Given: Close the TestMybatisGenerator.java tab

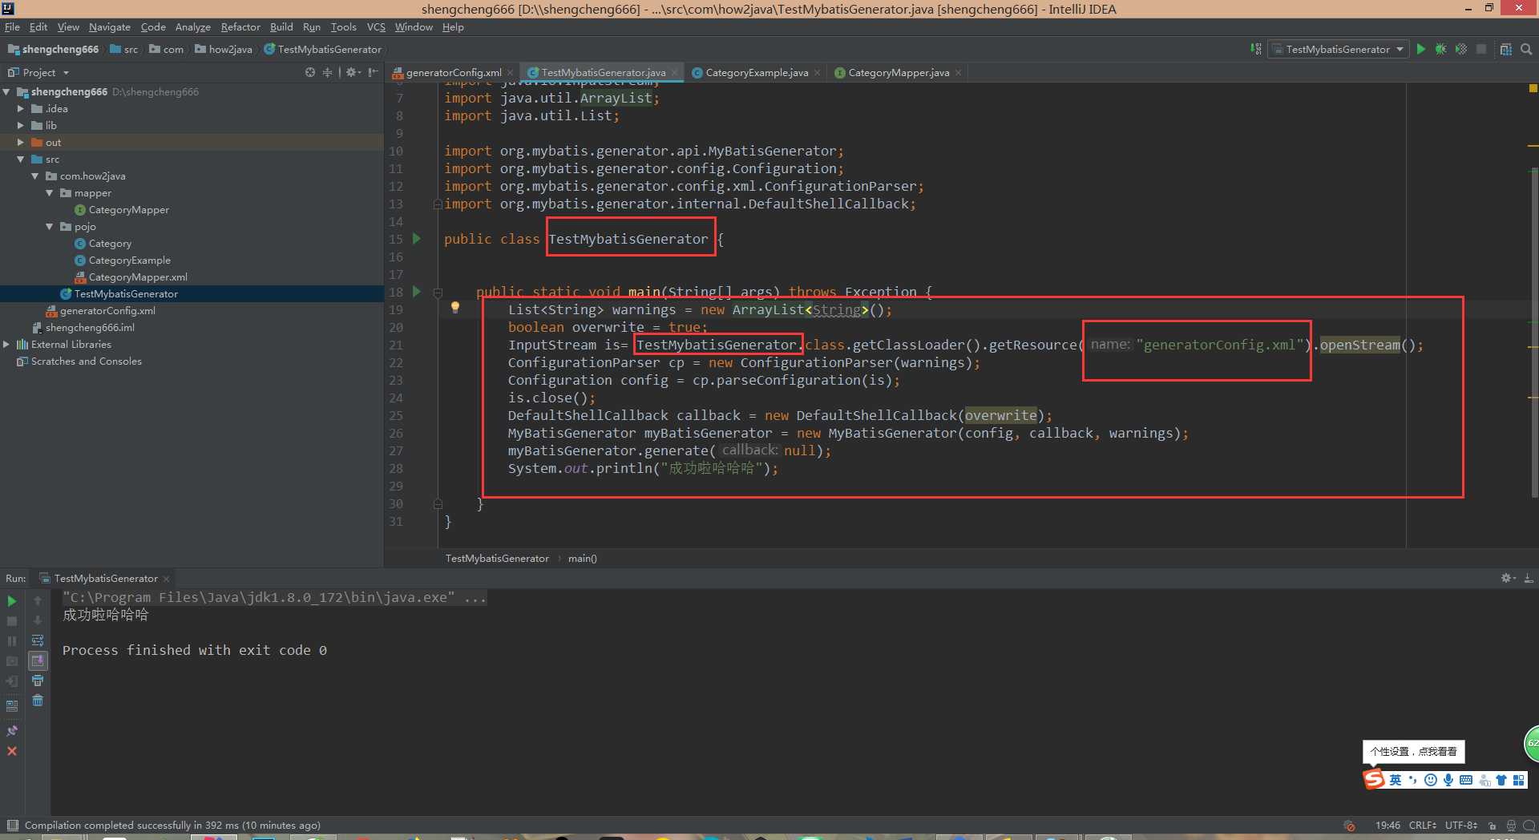Looking at the screenshot, I should click(674, 72).
